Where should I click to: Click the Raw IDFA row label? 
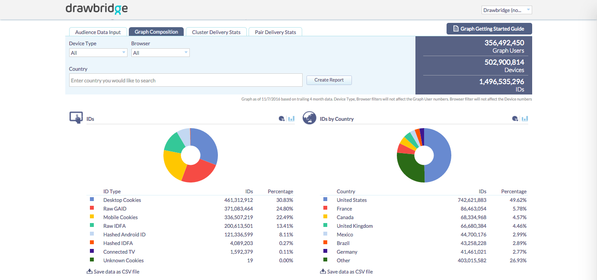[x=115, y=226]
